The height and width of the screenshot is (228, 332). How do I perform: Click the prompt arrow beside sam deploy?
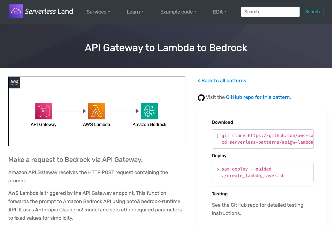coord(218,169)
